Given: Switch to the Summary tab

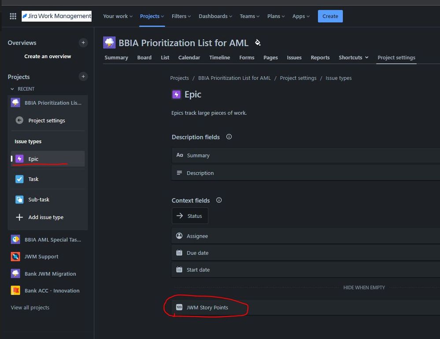Looking at the screenshot, I should (116, 58).
